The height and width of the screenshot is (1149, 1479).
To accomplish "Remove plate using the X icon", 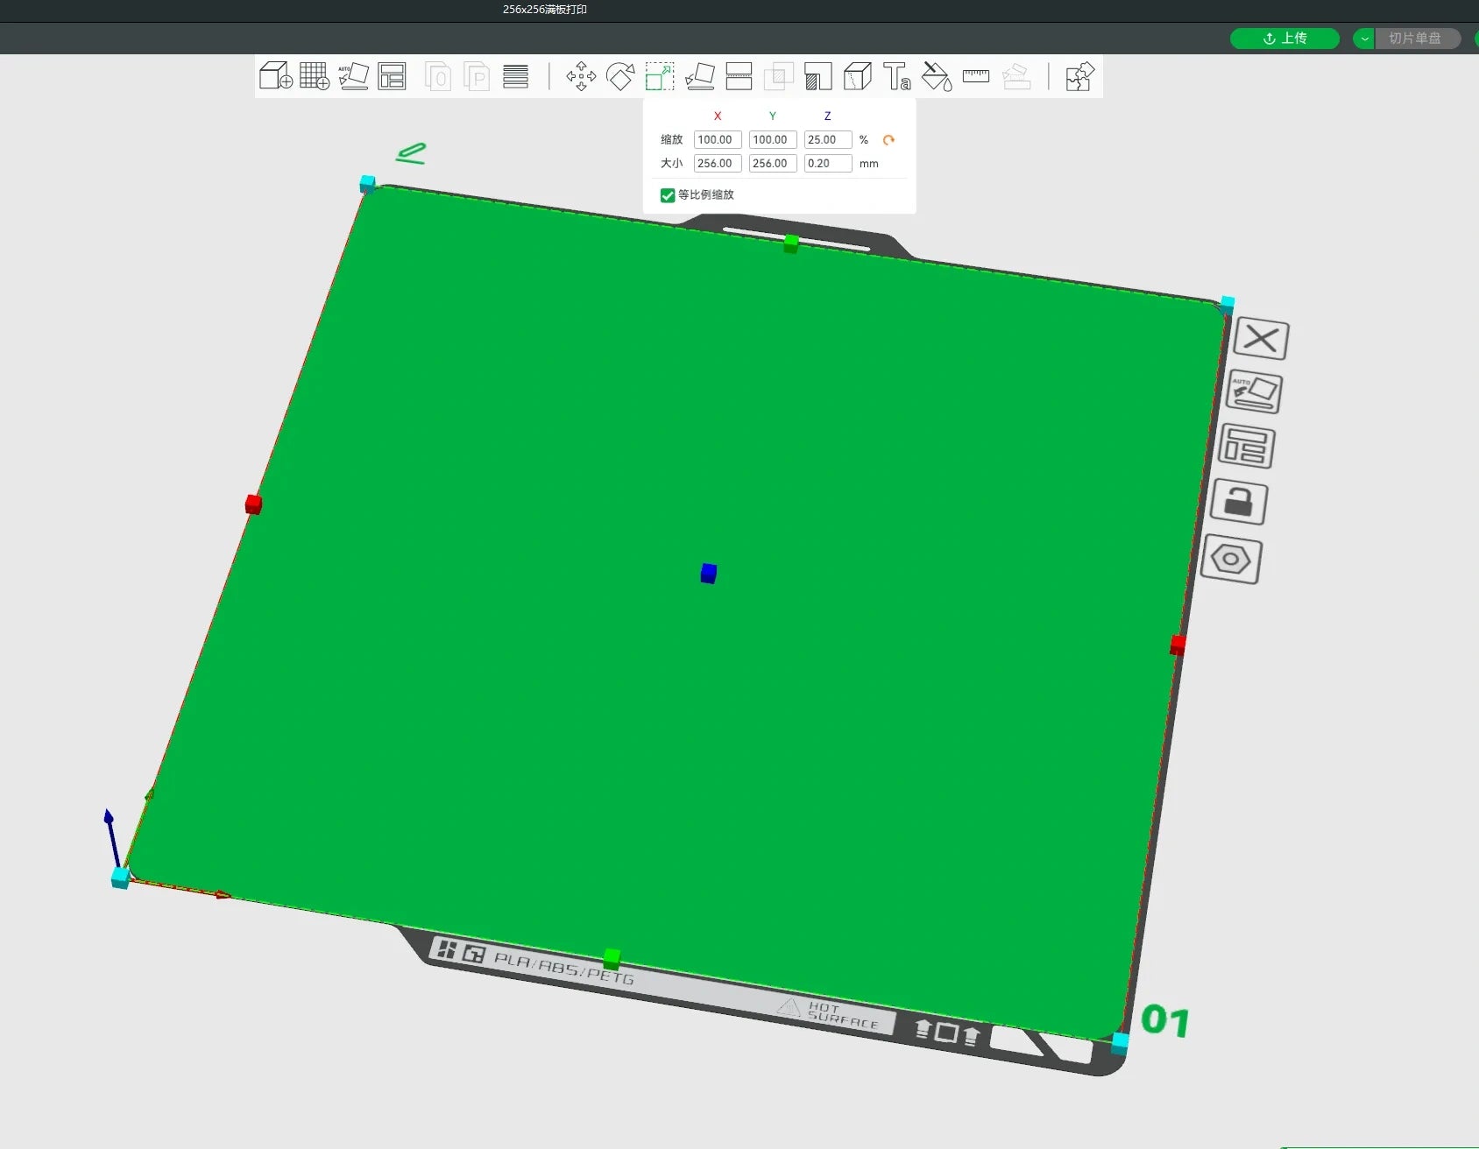I will point(1261,339).
